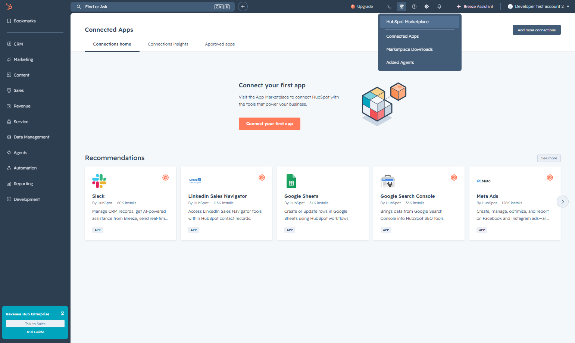Screen dimensions: 575x343
Task: Focus the Find or Ask search field
Action: (153, 7)
